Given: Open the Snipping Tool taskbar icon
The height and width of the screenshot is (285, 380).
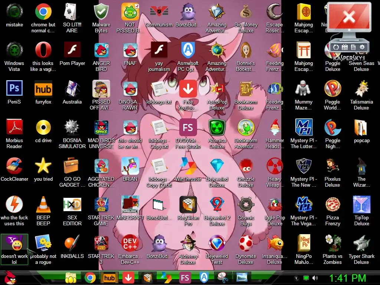Looking at the screenshot, I should 223,278.
